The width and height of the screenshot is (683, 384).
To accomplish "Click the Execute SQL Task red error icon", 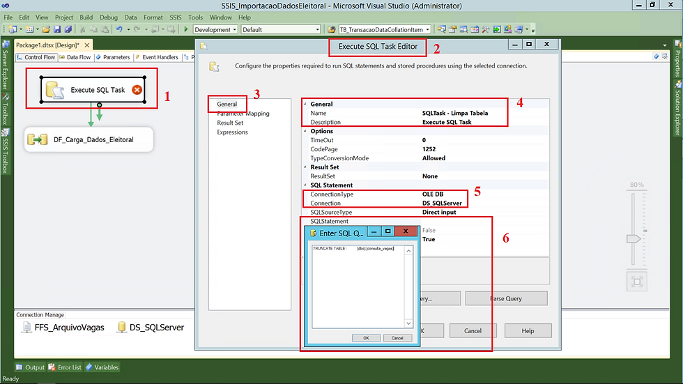I will pyautogui.click(x=137, y=90).
